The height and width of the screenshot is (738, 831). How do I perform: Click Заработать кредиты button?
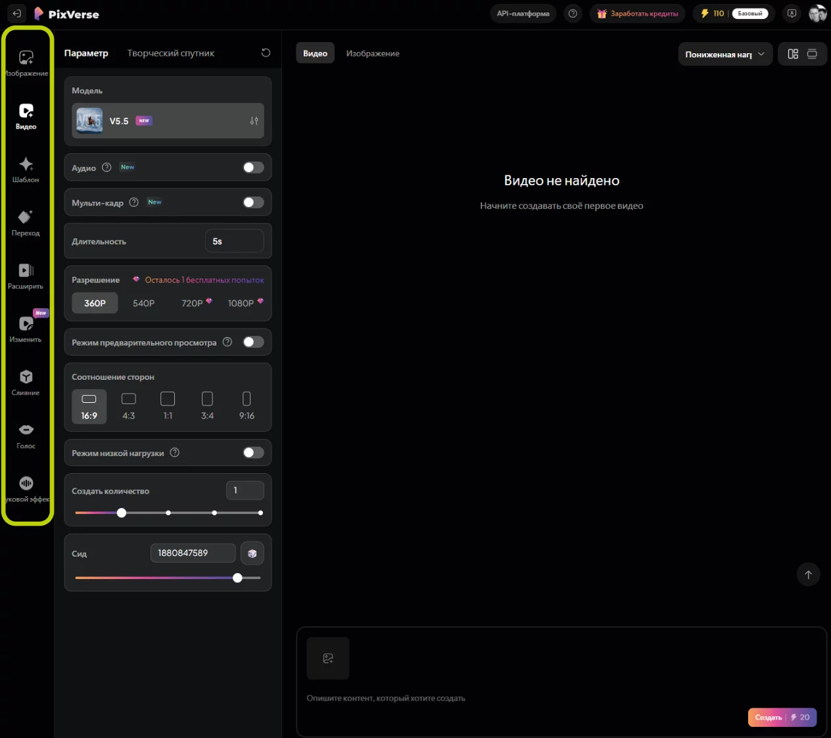(x=637, y=14)
